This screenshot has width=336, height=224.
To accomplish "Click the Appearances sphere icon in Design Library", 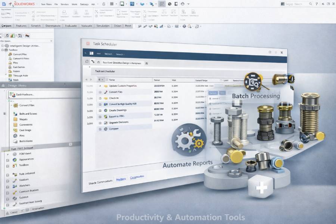I will [x=15, y=160].
